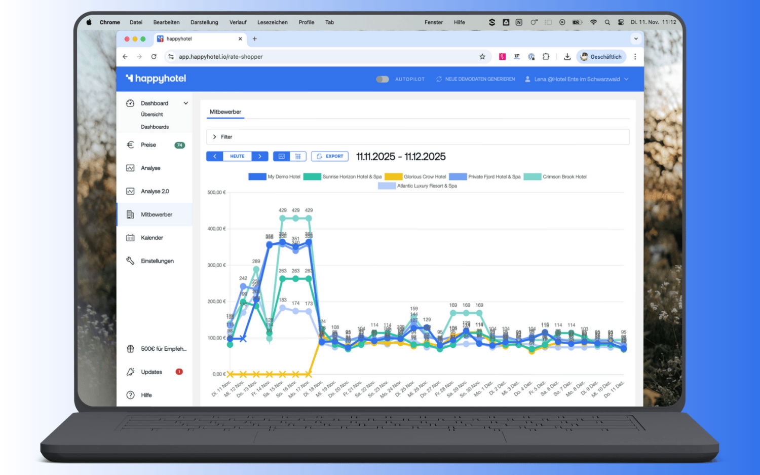Viewport: 760px width, 475px height.
Task: Open Chrome downloads icon
Action: click(x=567, y=57)
